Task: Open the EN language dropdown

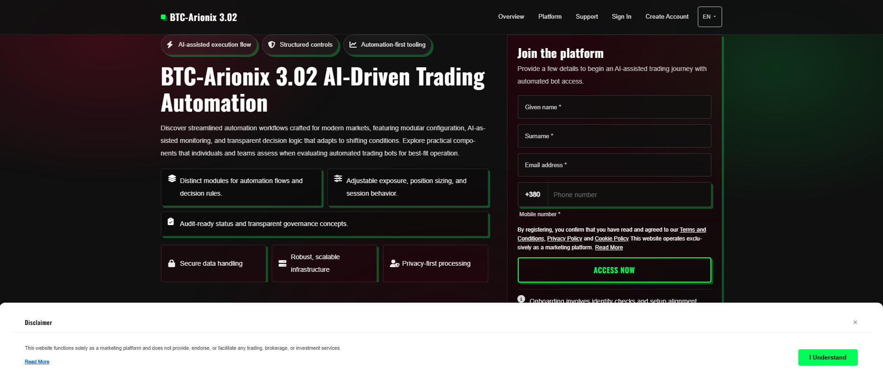Action: pos(709,17)
